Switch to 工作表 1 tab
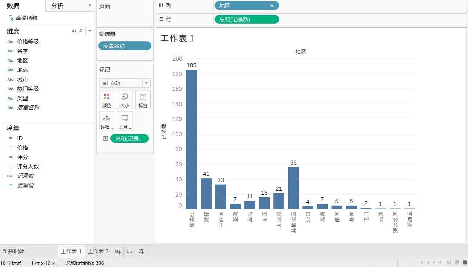This screenshot has width=468, height=267. coord(71,251)
